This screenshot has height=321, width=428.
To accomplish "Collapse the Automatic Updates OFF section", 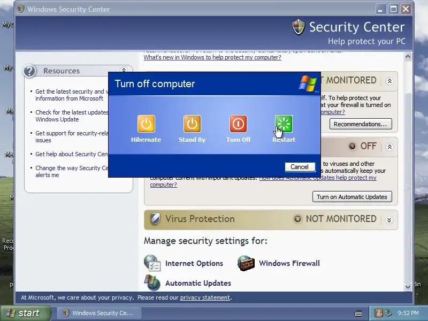I will pos(389,147).
